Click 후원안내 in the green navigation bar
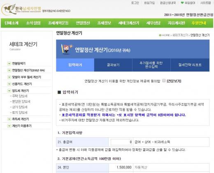Image resolution: width=214 pixels, height=173 pixels. (x=199, y=23)
